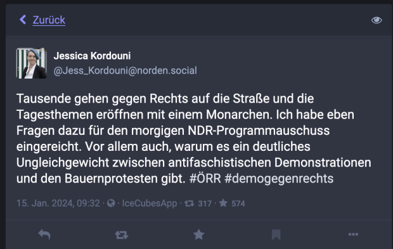The width and height of the screenshot is (393, 249).
Task: Click the back chevron arrow icon
Action: tap(23, 20)
